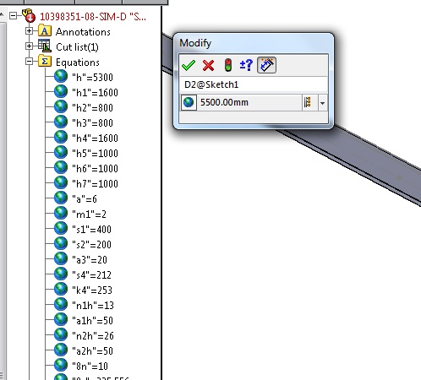Cancel the Modify dialog with red X
Image resolution: width=421 pixels, height=380 pixels.
pyautogui.click(x=208, y=65)
